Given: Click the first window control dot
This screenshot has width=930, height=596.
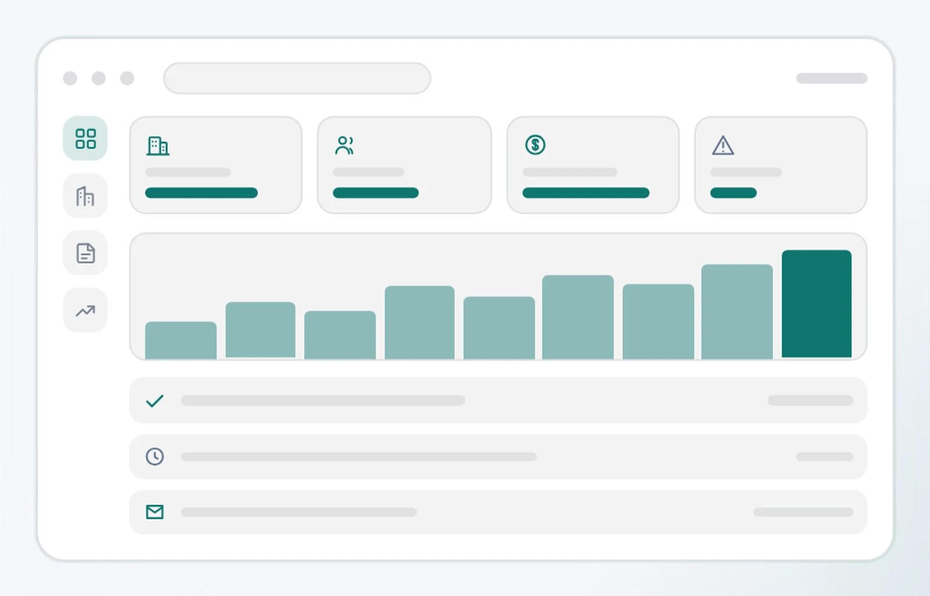Looking at the screenshot, I should click(70, 78).
